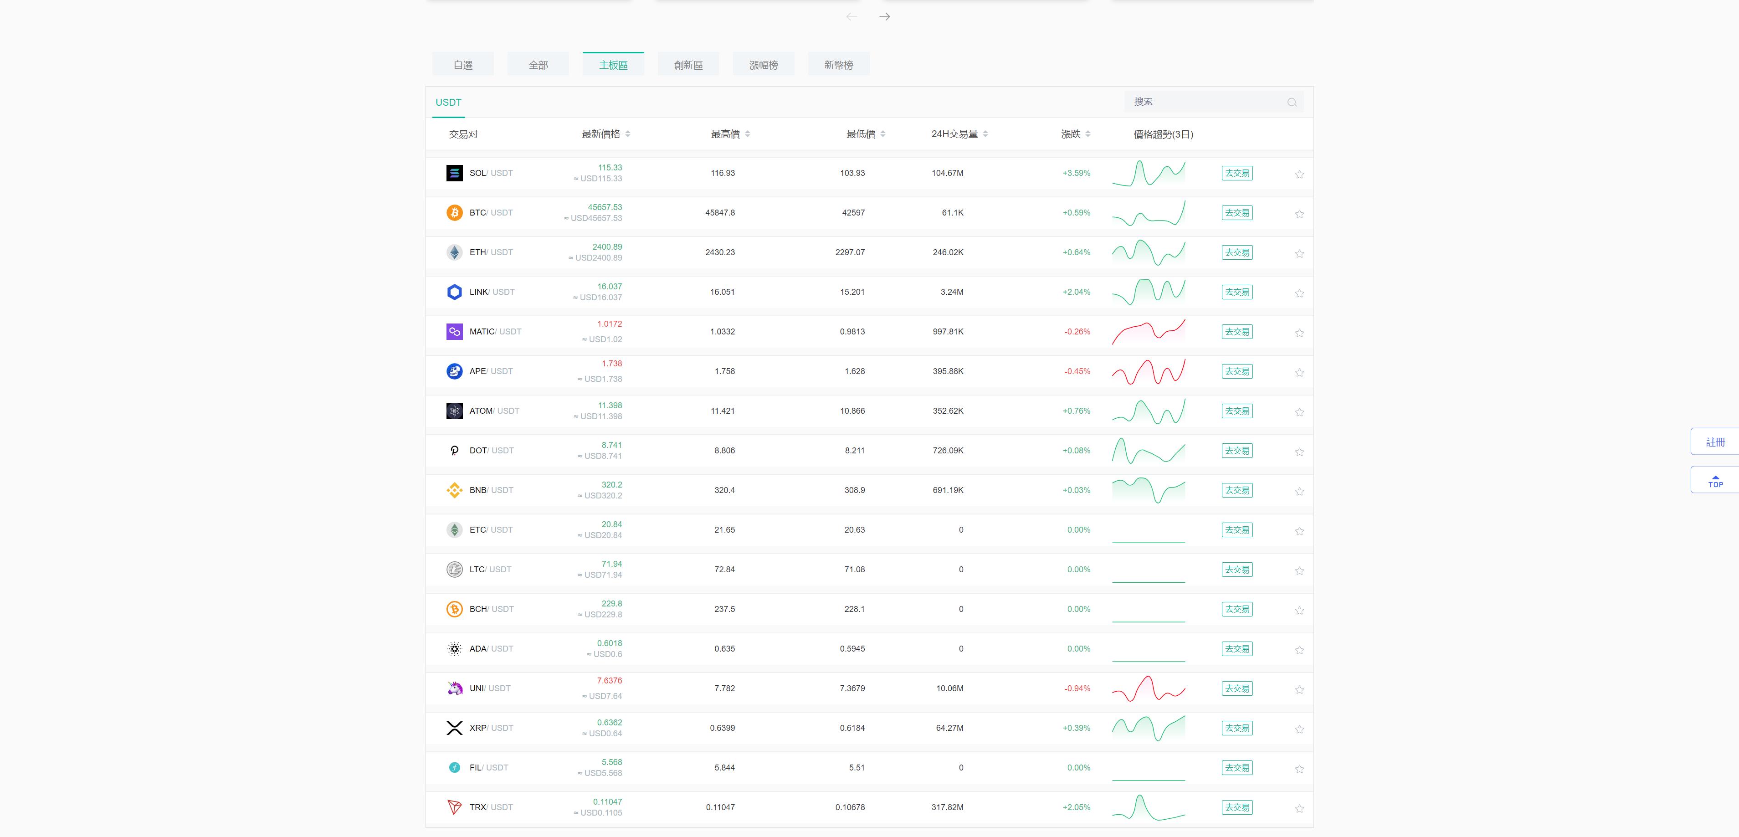This screenshot has height=837, width=1739.
Task: Click 去交易 for BNB/USDT
Action: pyautogui.click(x=1237, y=490)
